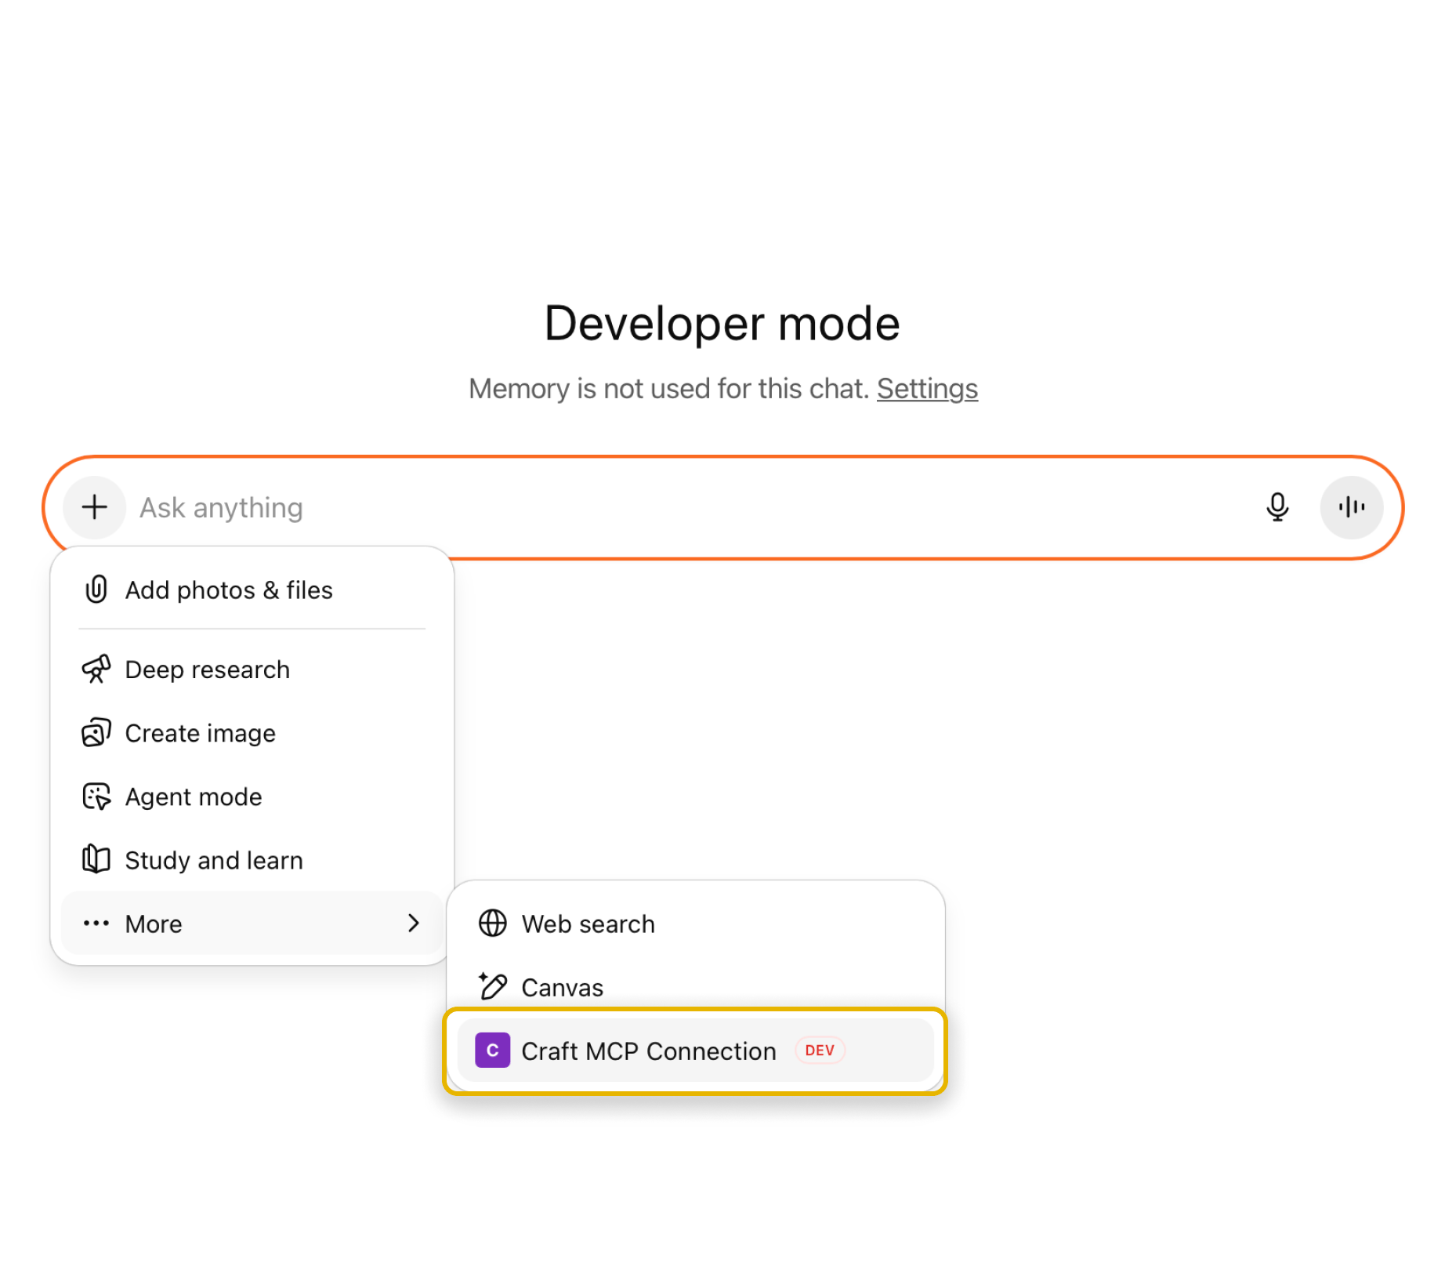Click the chevron next to More
Viewport: 1434px width, 1281px height.
coord(414,924)
